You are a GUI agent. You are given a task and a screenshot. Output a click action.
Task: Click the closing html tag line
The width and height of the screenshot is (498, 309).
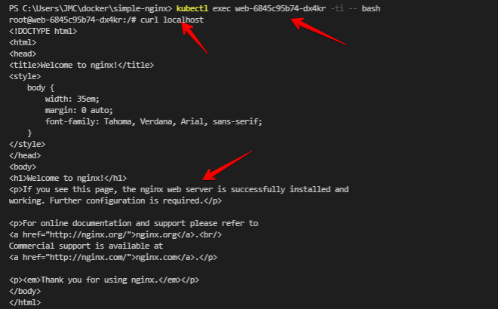pyautogui.click(x=25, y=303)
